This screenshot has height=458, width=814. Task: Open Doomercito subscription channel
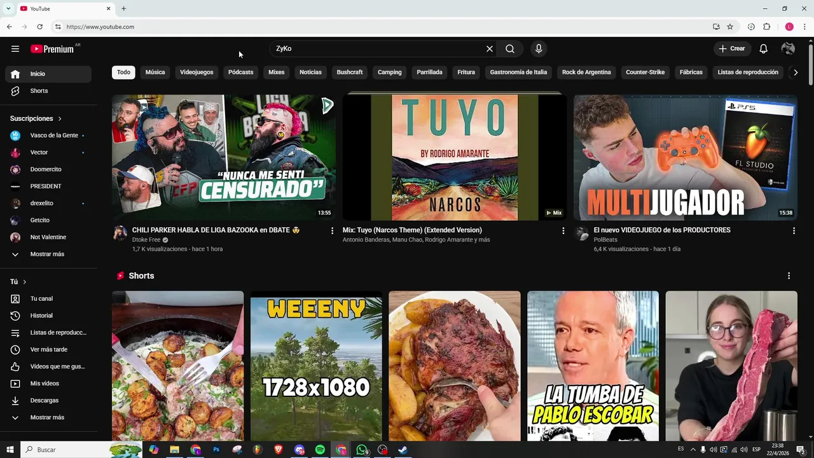pyautogui.click(x=48, y=169)
